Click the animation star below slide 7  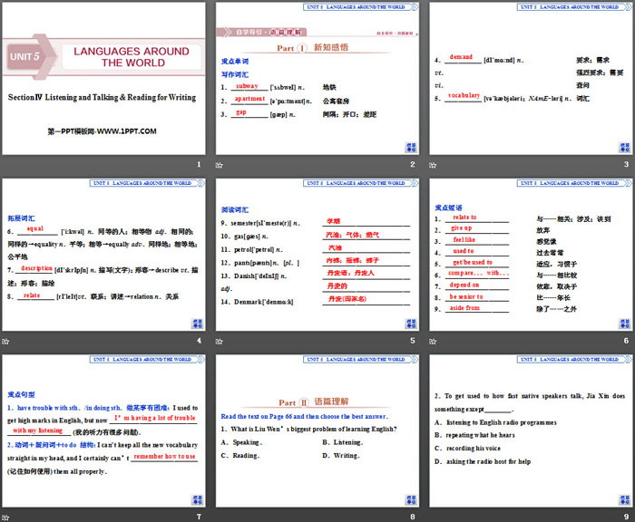(x=5, y=515)
